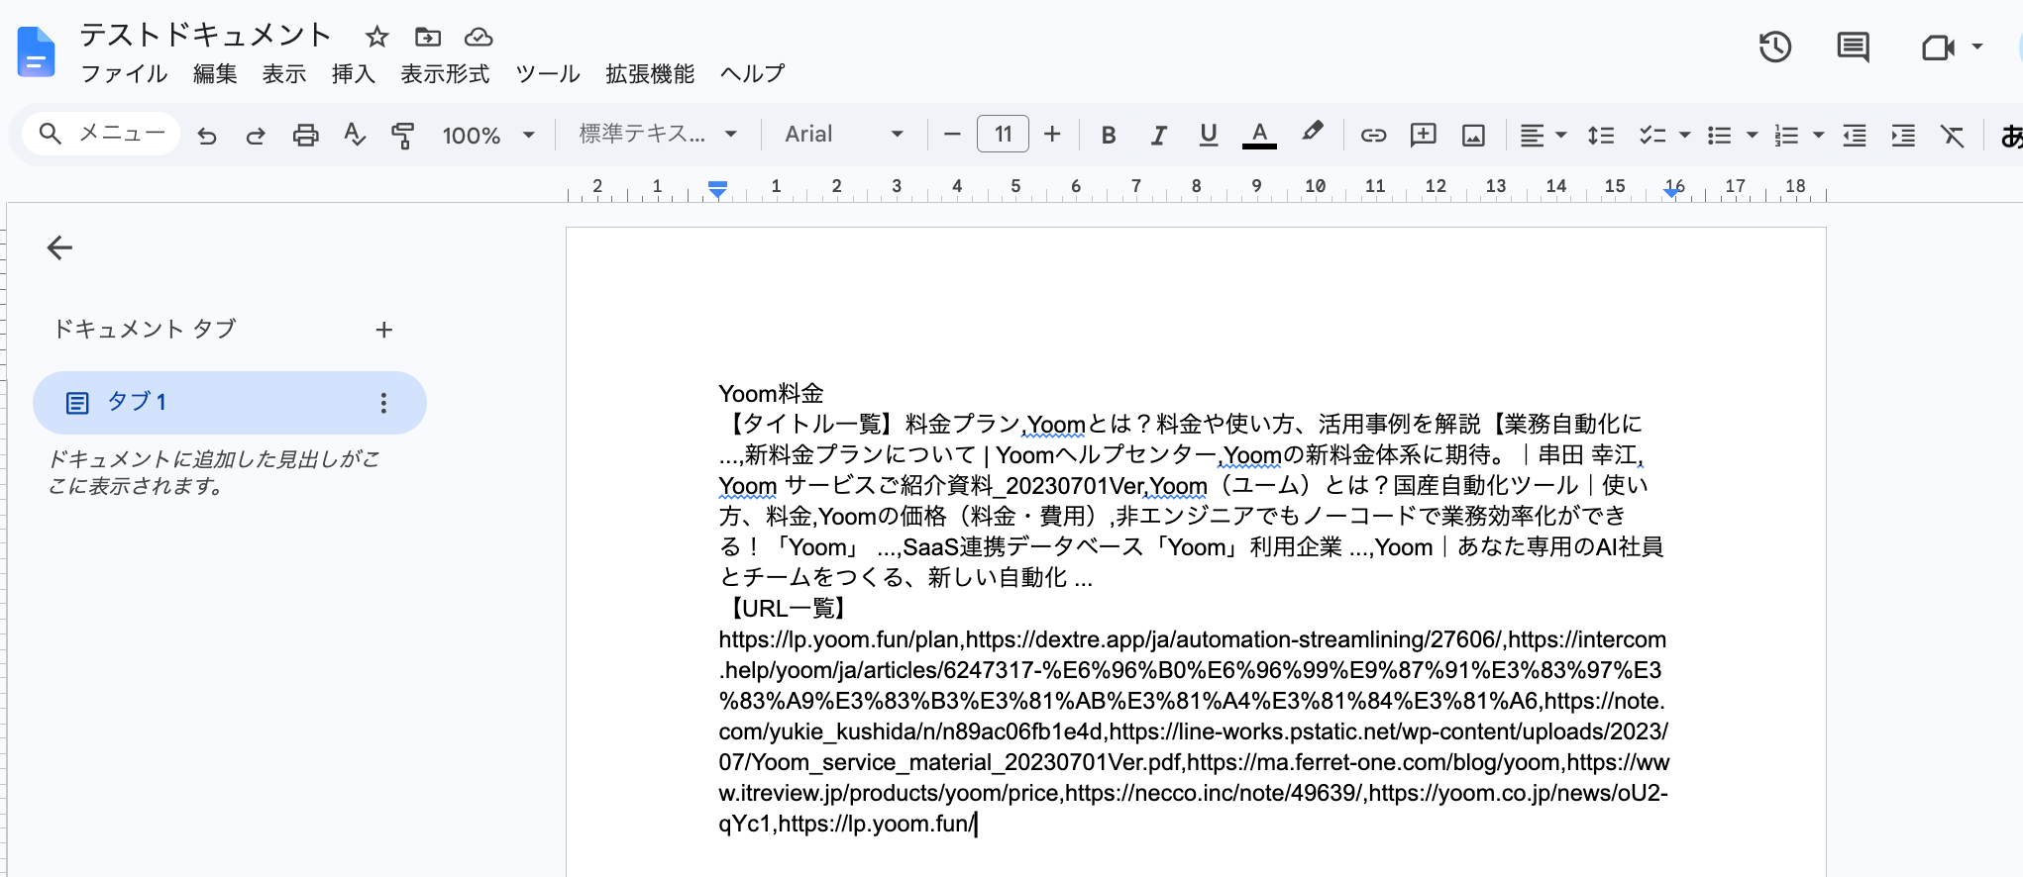Expand the 100% zoom dropdown
The width and height of the screenshot is (2023, 877).
click(x=529, y=135)
